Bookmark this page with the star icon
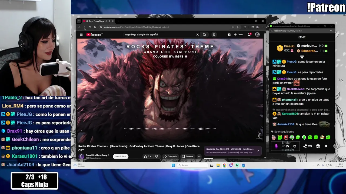Image resolution: width=346 pixels, height=194 pixels. pyautogui.click(x=238, y=27)
